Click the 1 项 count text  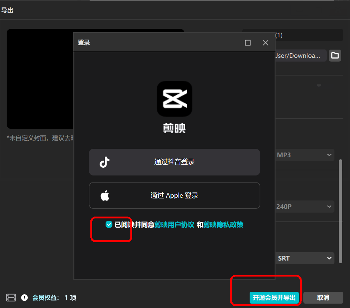pos(70,298)
